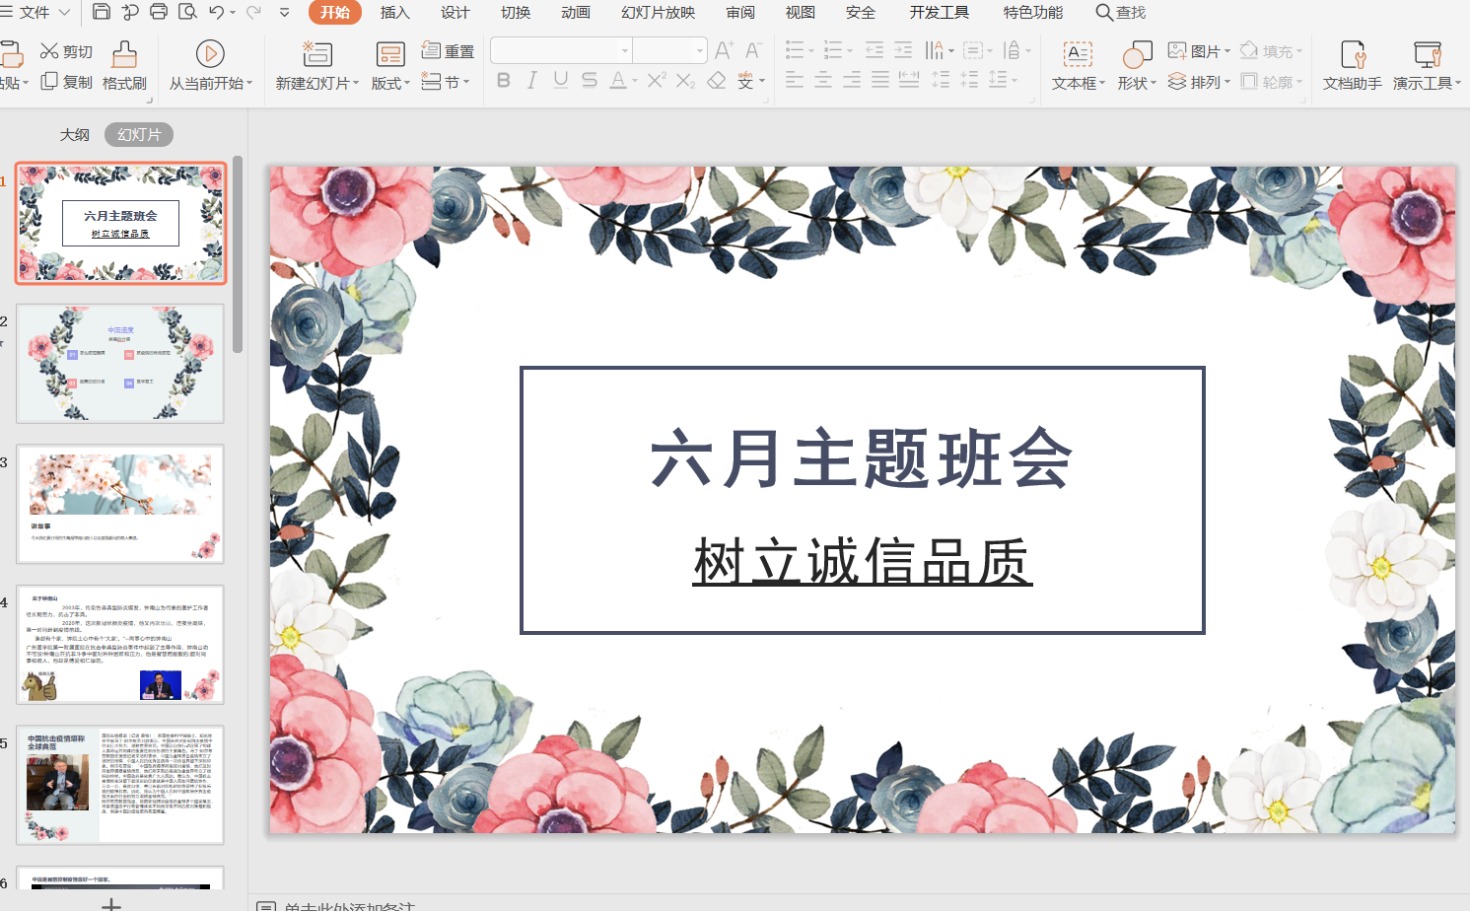This screenshot has width=1470, height=911.
Task: Click the Print icon in the top toolbar
Action: [159, 12]
